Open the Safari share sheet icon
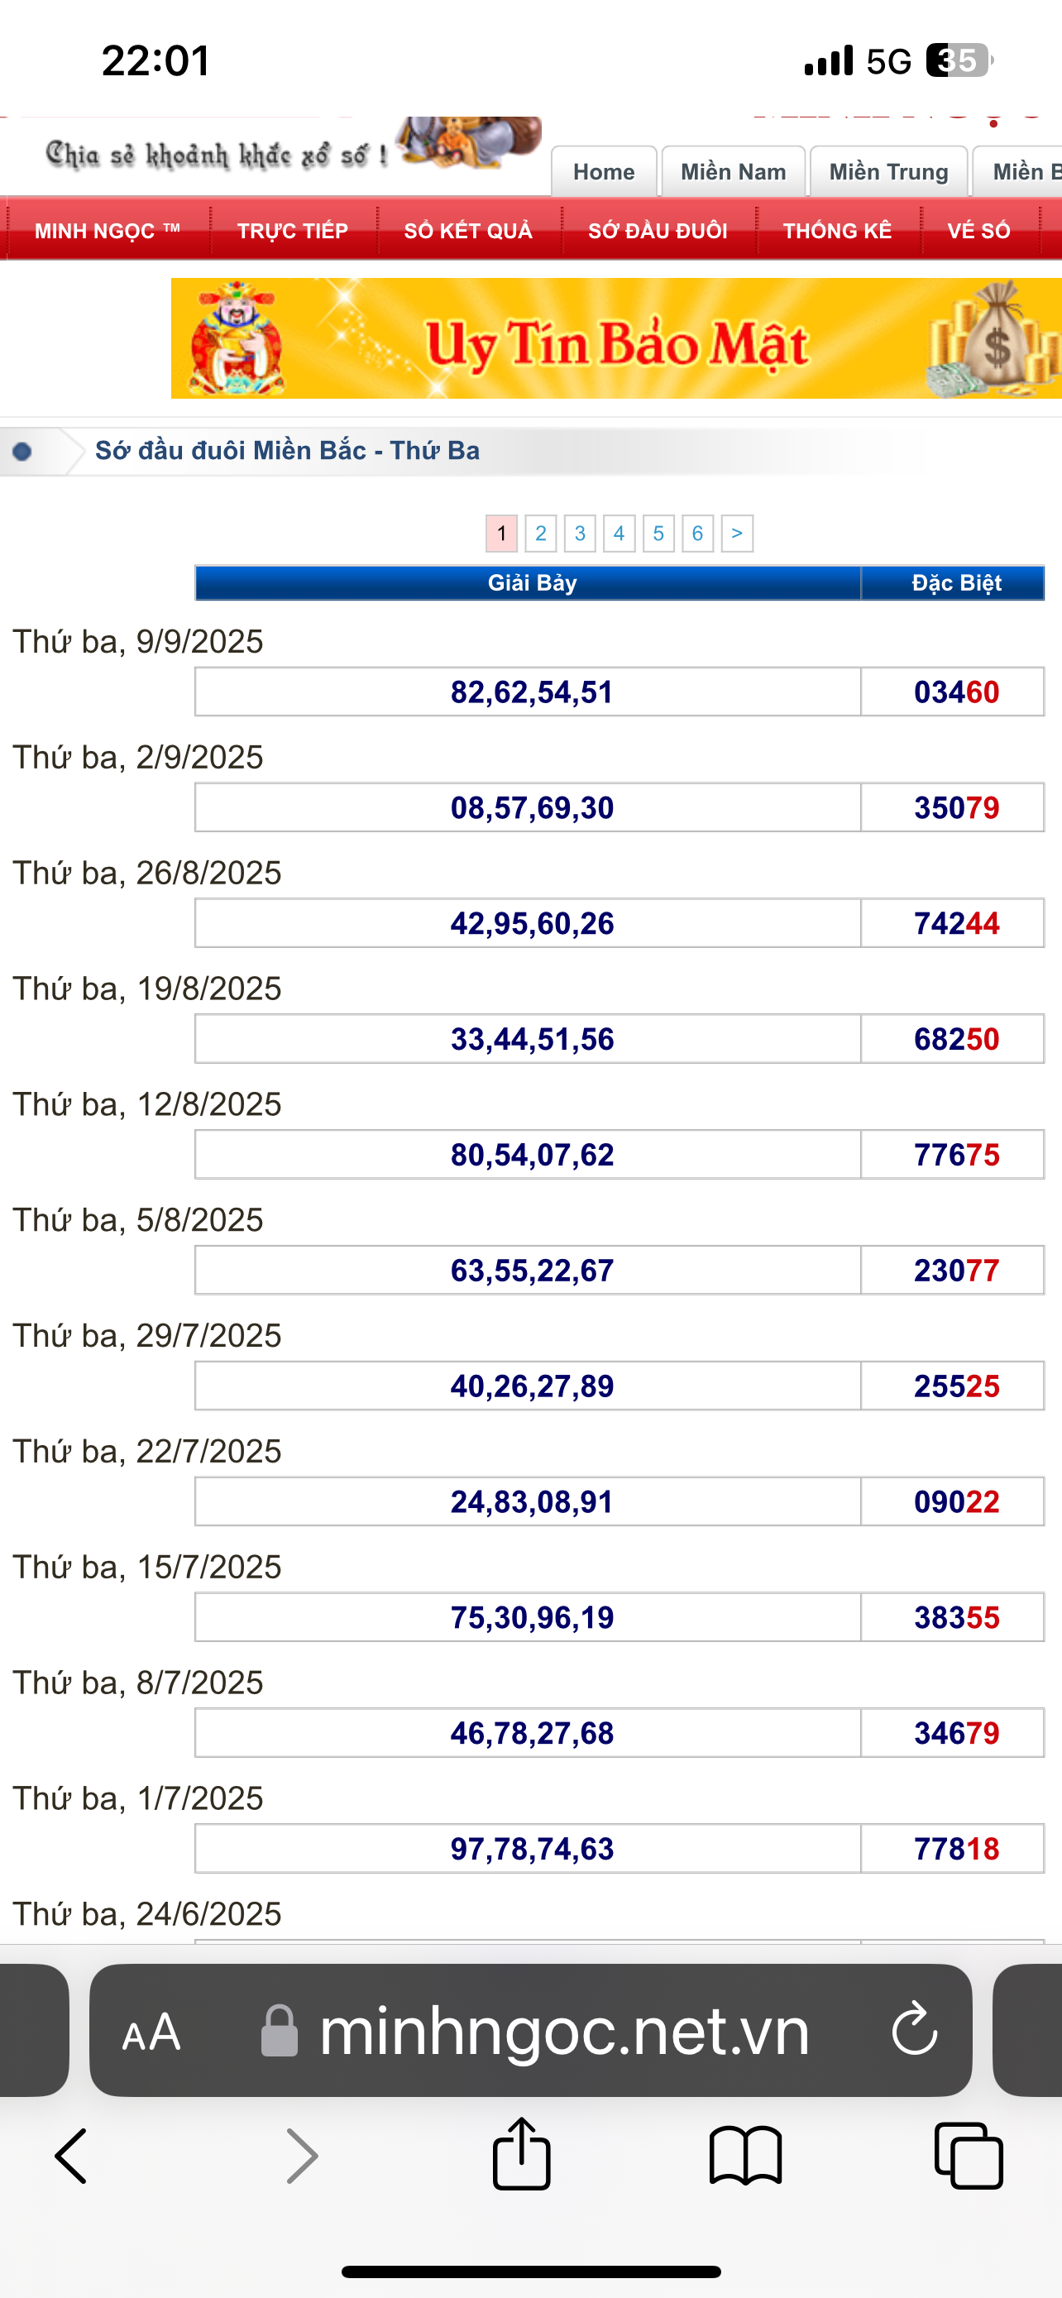This screenshot has width=1062, height=2298. [522, 2155]
